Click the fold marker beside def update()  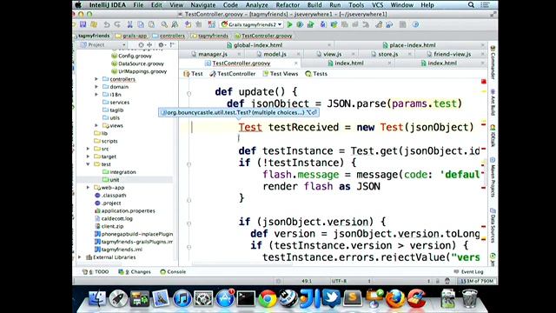pyautogui.click(x=189, y=94)
